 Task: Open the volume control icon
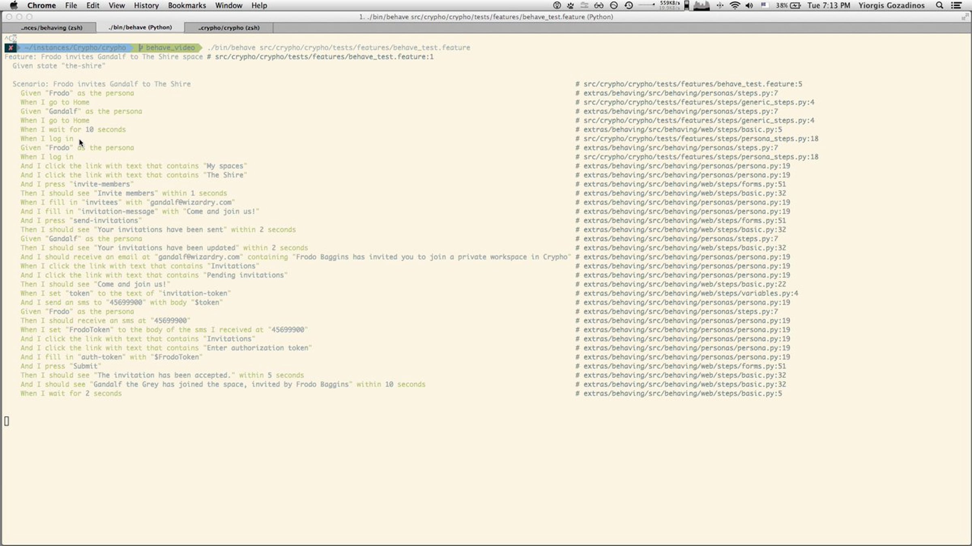tap(749, 5)
